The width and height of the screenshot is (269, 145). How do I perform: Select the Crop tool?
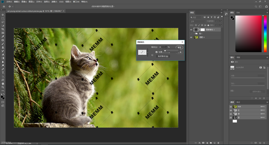(3, 29)
